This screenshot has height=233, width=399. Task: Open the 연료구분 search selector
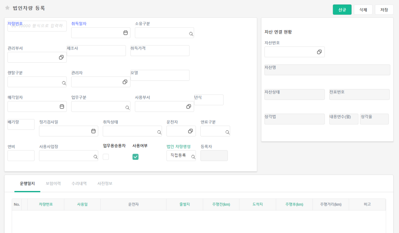point(227,132)
